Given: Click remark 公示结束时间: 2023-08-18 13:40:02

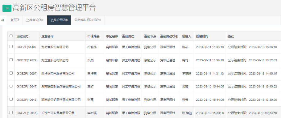Looking at the screenshot, I should click(x=252, y=87).
